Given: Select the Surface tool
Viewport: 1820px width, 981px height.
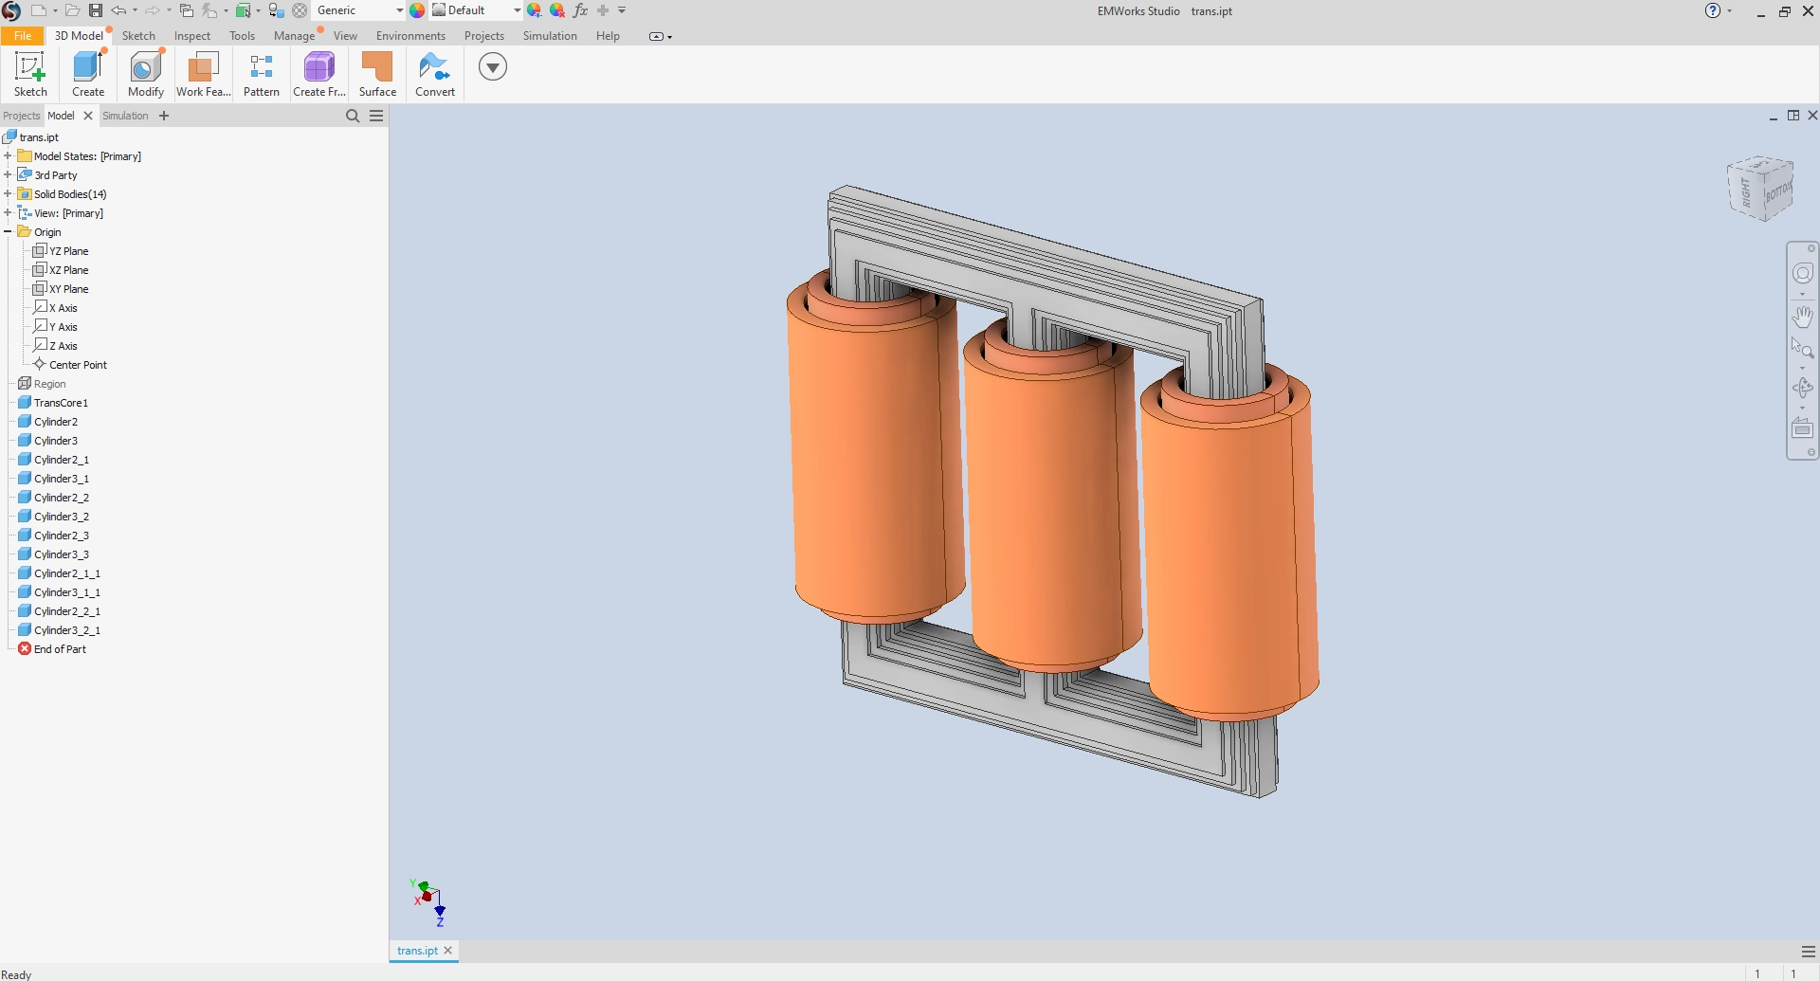Looking at the screenshot, I should [377, 74].
